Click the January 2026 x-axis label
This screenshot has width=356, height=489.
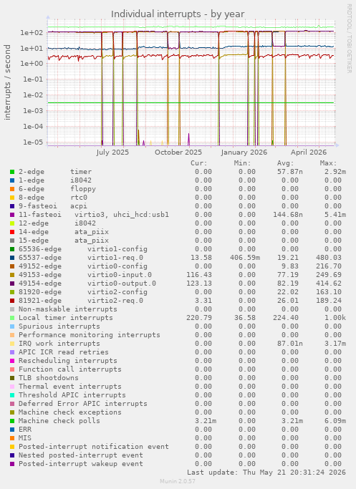point(244,152)
